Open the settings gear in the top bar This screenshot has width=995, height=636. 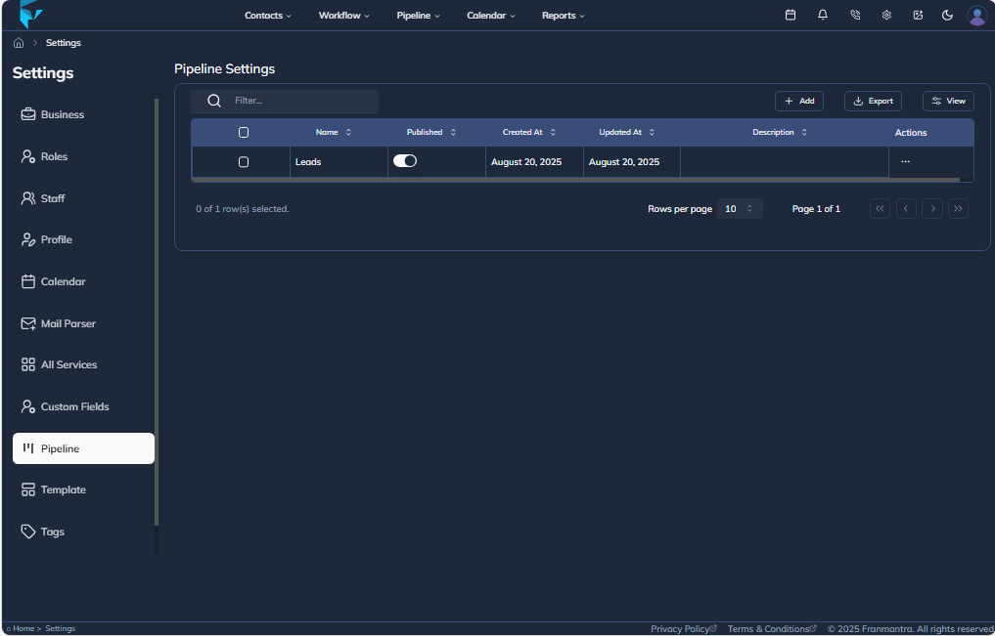(885, 15)
